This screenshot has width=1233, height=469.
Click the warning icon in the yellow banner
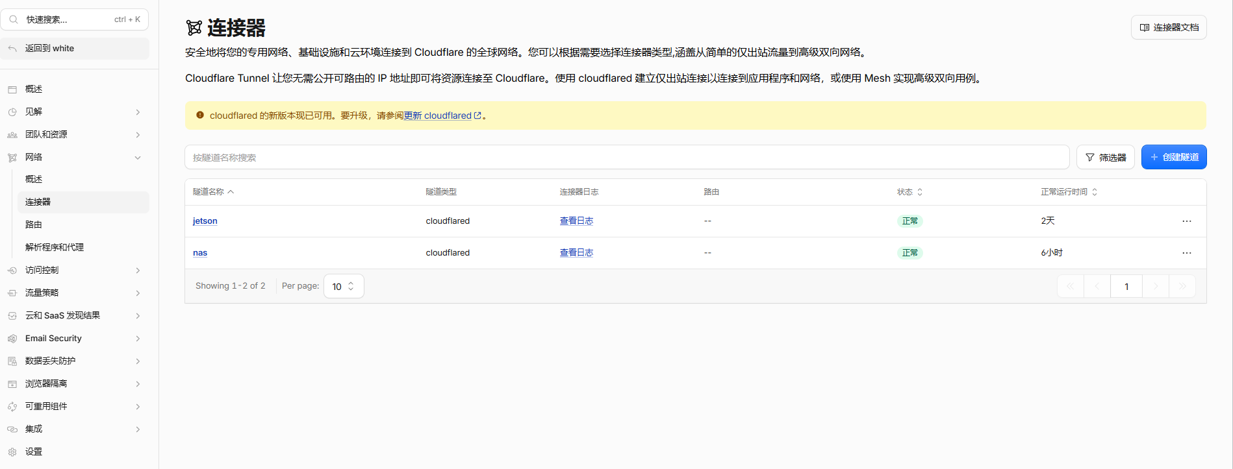(x=200, y=115)
